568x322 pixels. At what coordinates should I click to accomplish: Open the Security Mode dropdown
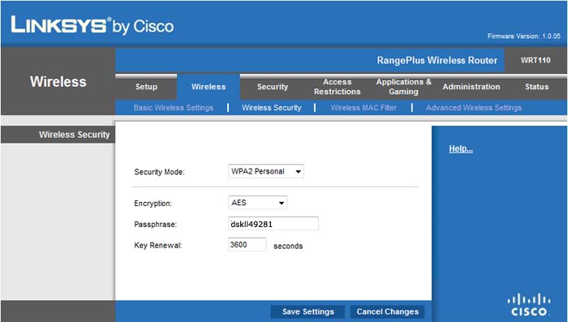[266, 171]
